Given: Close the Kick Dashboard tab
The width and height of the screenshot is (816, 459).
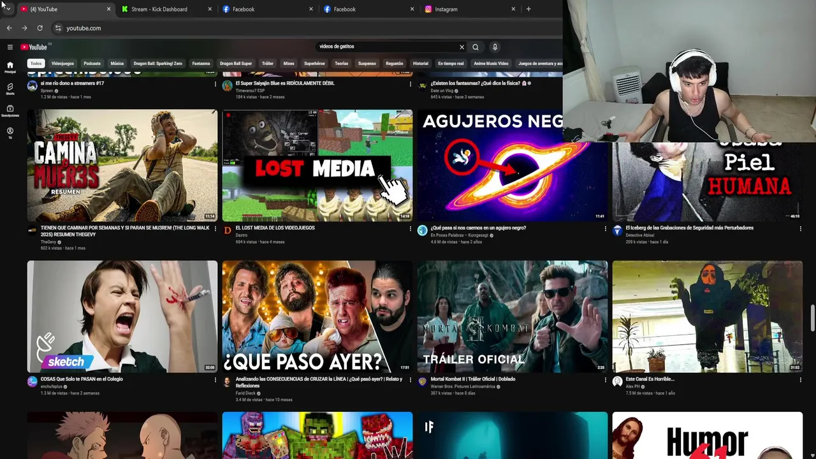Looking at the screenshot, I should [x=210, y=9].
